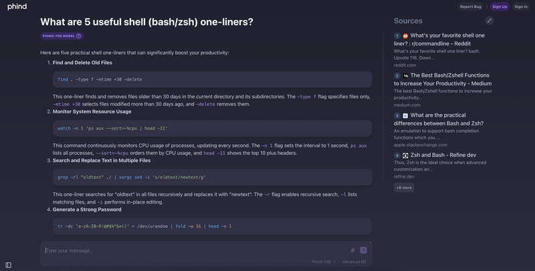Click the Stack Exchange favicon in the third source
This screenshot has height=271, width=535.
click(405, 115)
